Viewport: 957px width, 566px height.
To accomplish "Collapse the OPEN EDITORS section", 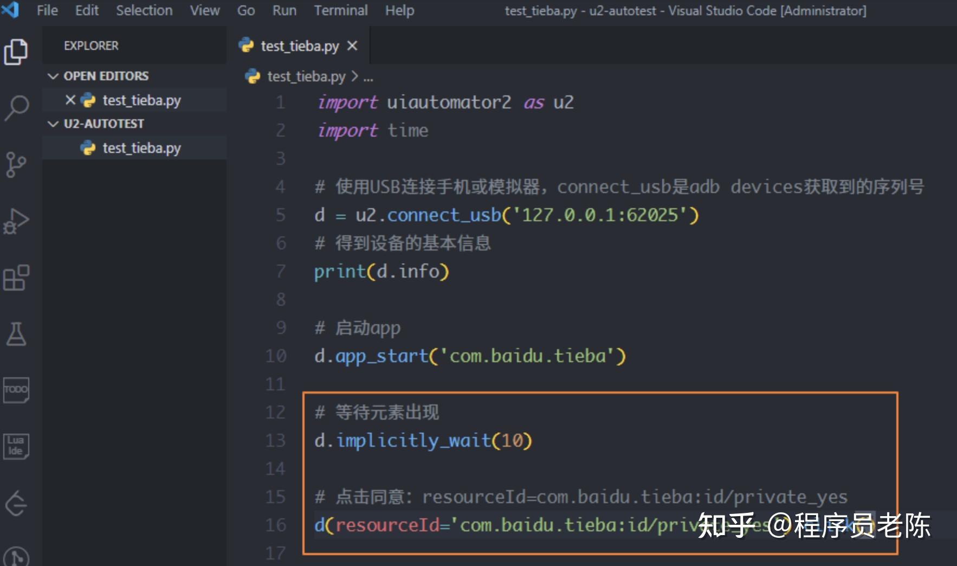I will [53, 76].
